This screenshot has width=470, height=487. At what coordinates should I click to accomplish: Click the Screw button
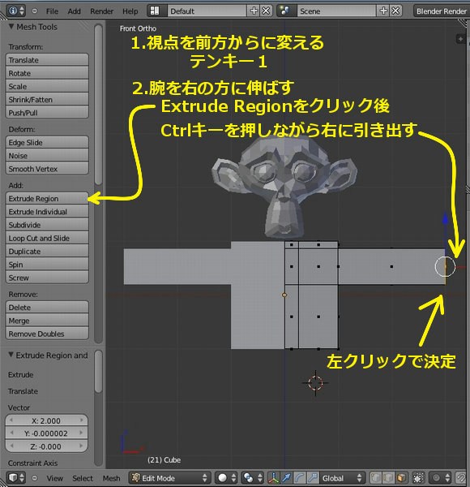(47, 278)
